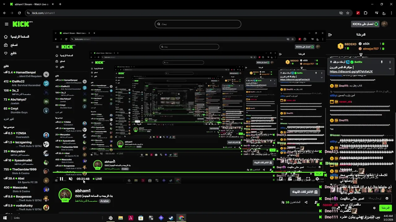Click Get KICKs button
Screen dimensions: 396x222
[x=365, y=24]
